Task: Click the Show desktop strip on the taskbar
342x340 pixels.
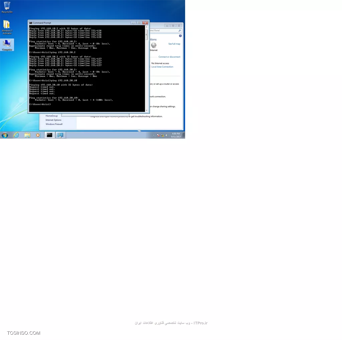Action: 184,135
